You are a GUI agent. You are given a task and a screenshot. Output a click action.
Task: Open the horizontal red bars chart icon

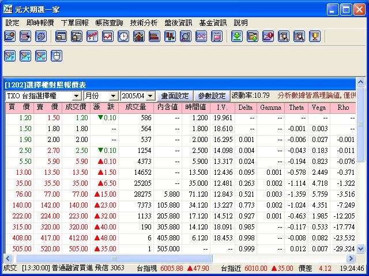(x=155, y=36)
